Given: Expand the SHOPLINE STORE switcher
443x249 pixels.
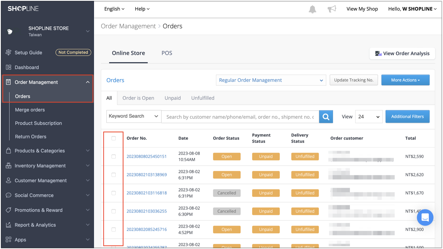Looking at the screenshot, I should tap(88, 31).
